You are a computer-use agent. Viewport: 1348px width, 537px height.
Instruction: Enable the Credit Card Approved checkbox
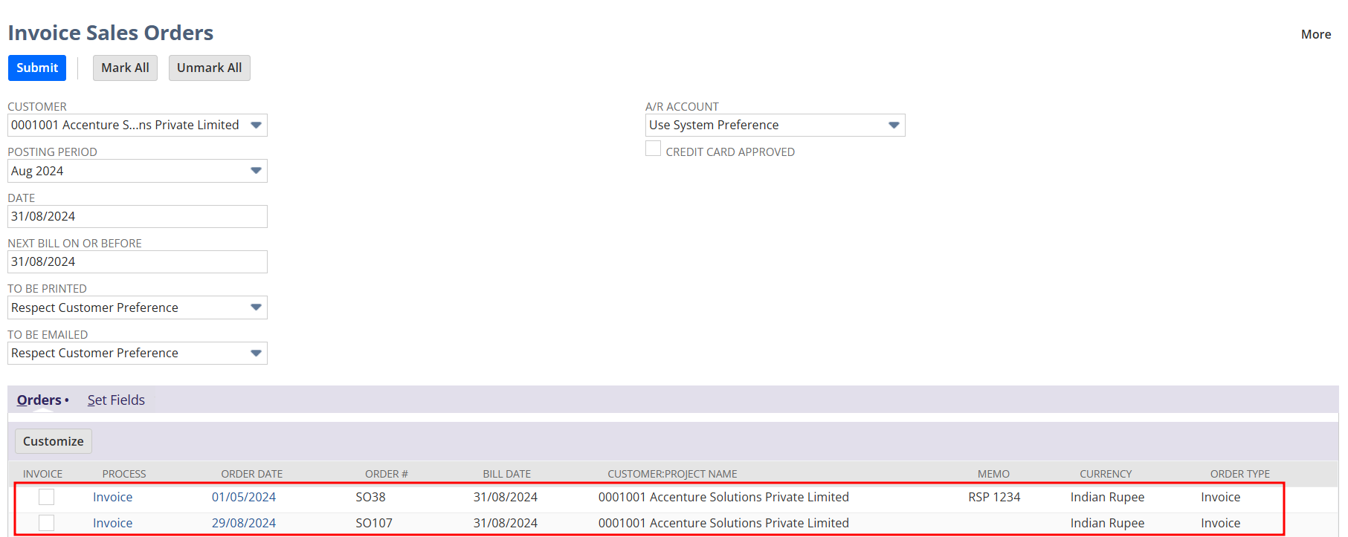653,149
